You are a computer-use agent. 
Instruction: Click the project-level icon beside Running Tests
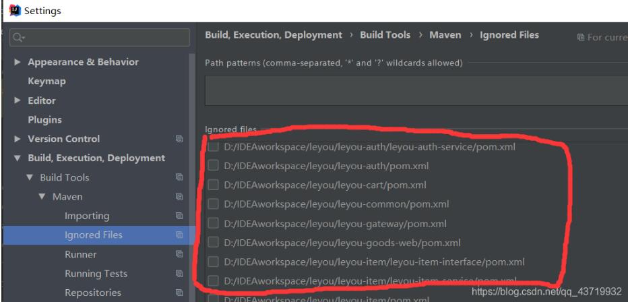179,274
